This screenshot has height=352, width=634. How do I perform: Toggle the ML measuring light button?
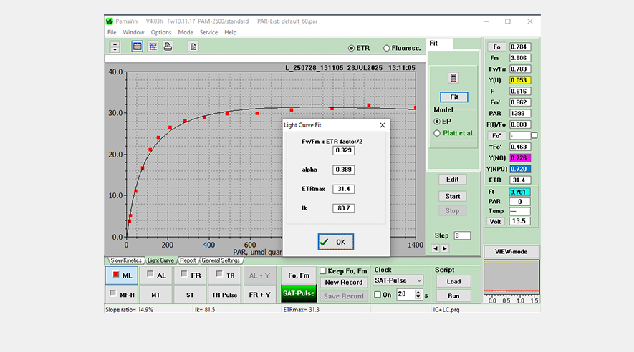pos(122,275)
